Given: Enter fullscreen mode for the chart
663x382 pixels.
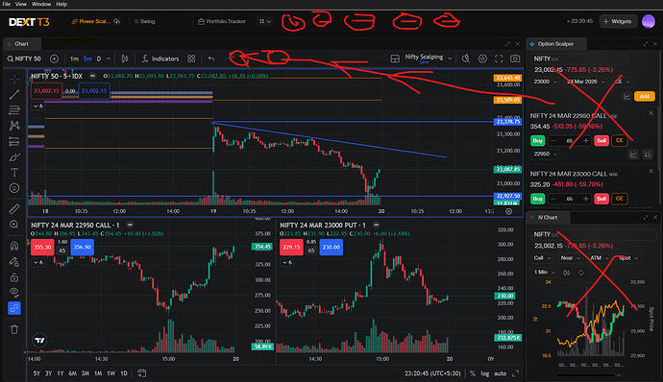Looking at the screenshot, I should tap(499, 59).
